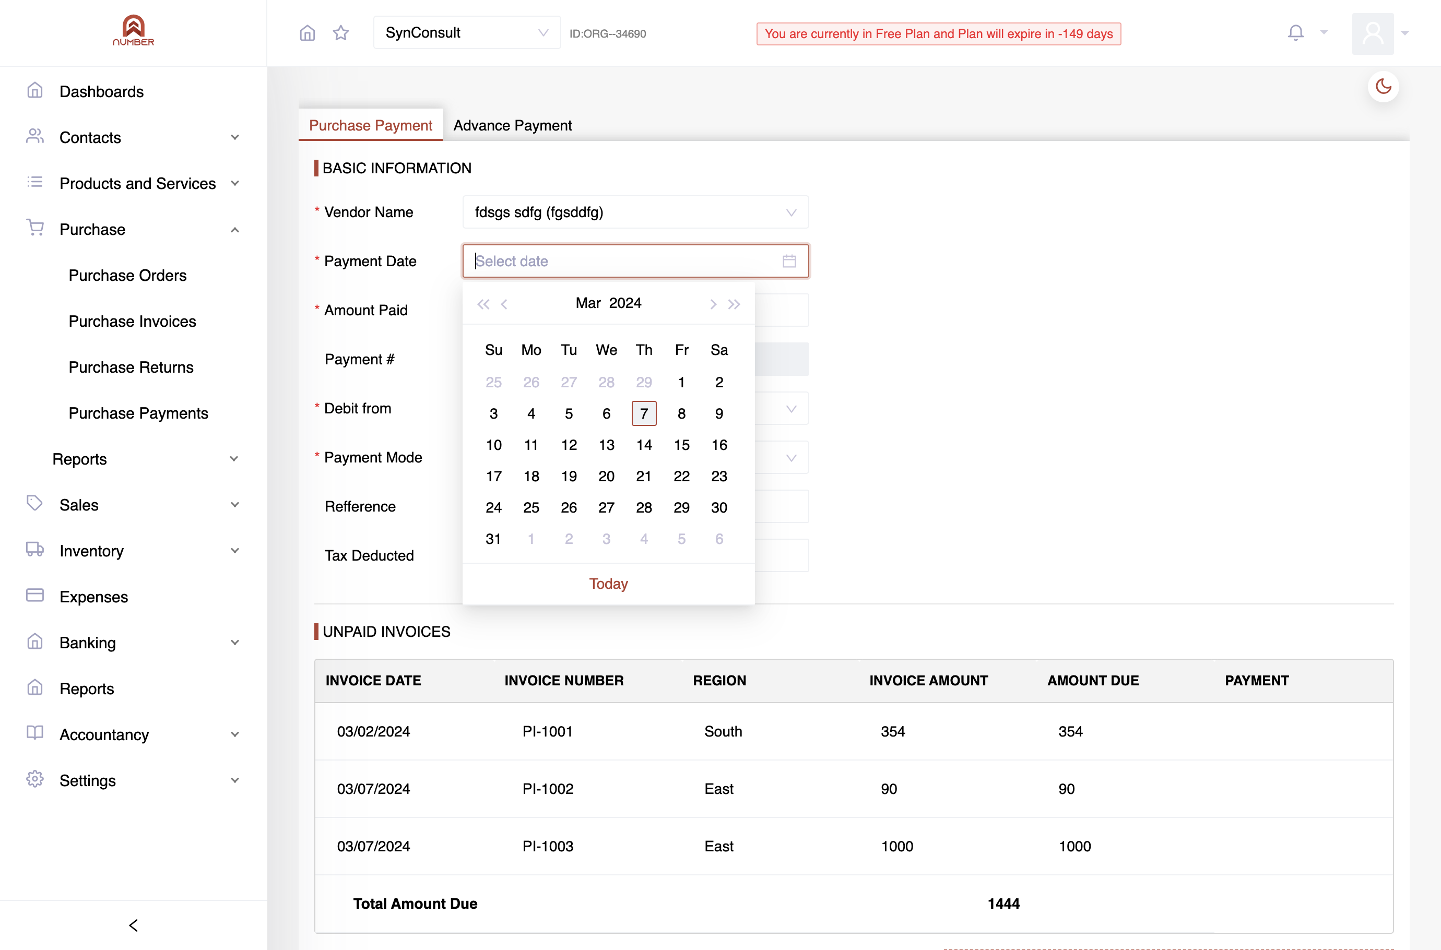Go to previous month in calendar

[504, 304]
